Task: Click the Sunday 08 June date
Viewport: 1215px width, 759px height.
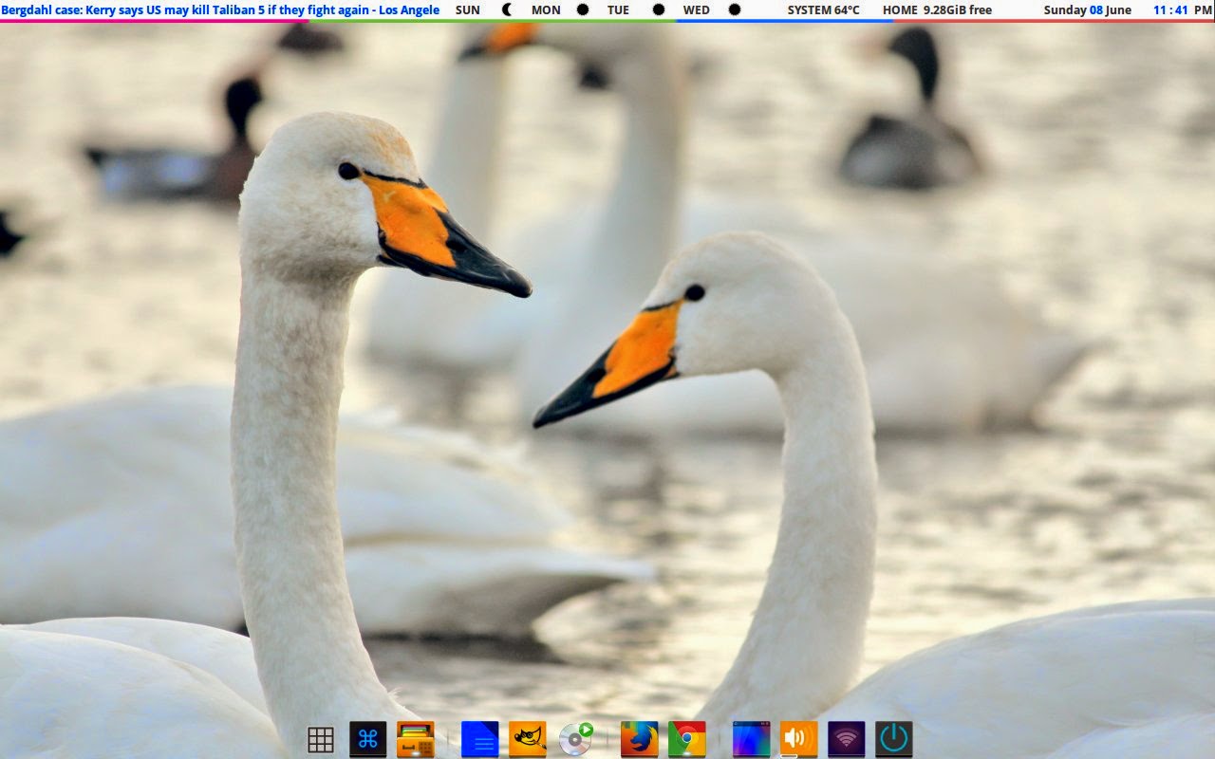Action: 1088,9
